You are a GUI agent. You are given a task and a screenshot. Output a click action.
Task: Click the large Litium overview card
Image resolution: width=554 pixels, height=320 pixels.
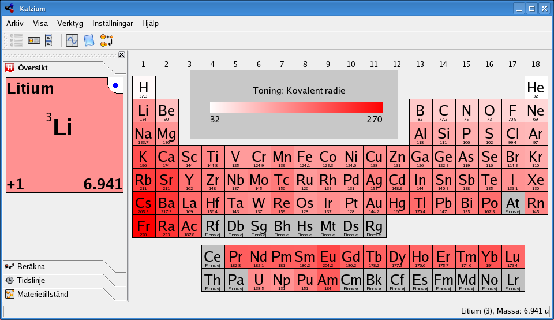click(64, 139)
